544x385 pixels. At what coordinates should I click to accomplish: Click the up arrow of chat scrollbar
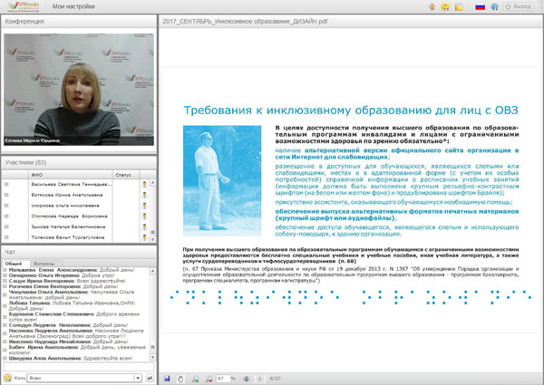(x=152, y=271)
